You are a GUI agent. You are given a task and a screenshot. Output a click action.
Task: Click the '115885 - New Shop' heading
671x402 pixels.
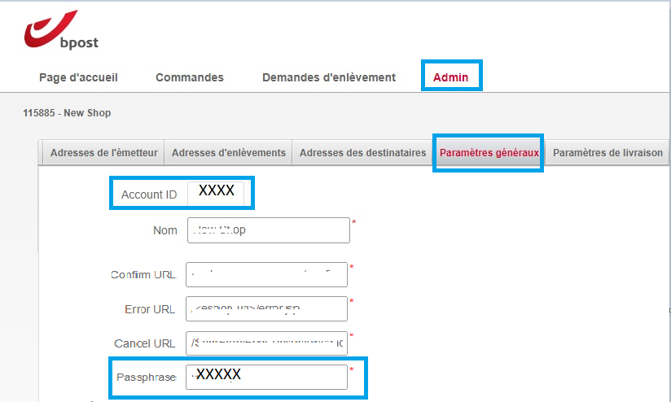pyautogui.click(x=67, y=113)
